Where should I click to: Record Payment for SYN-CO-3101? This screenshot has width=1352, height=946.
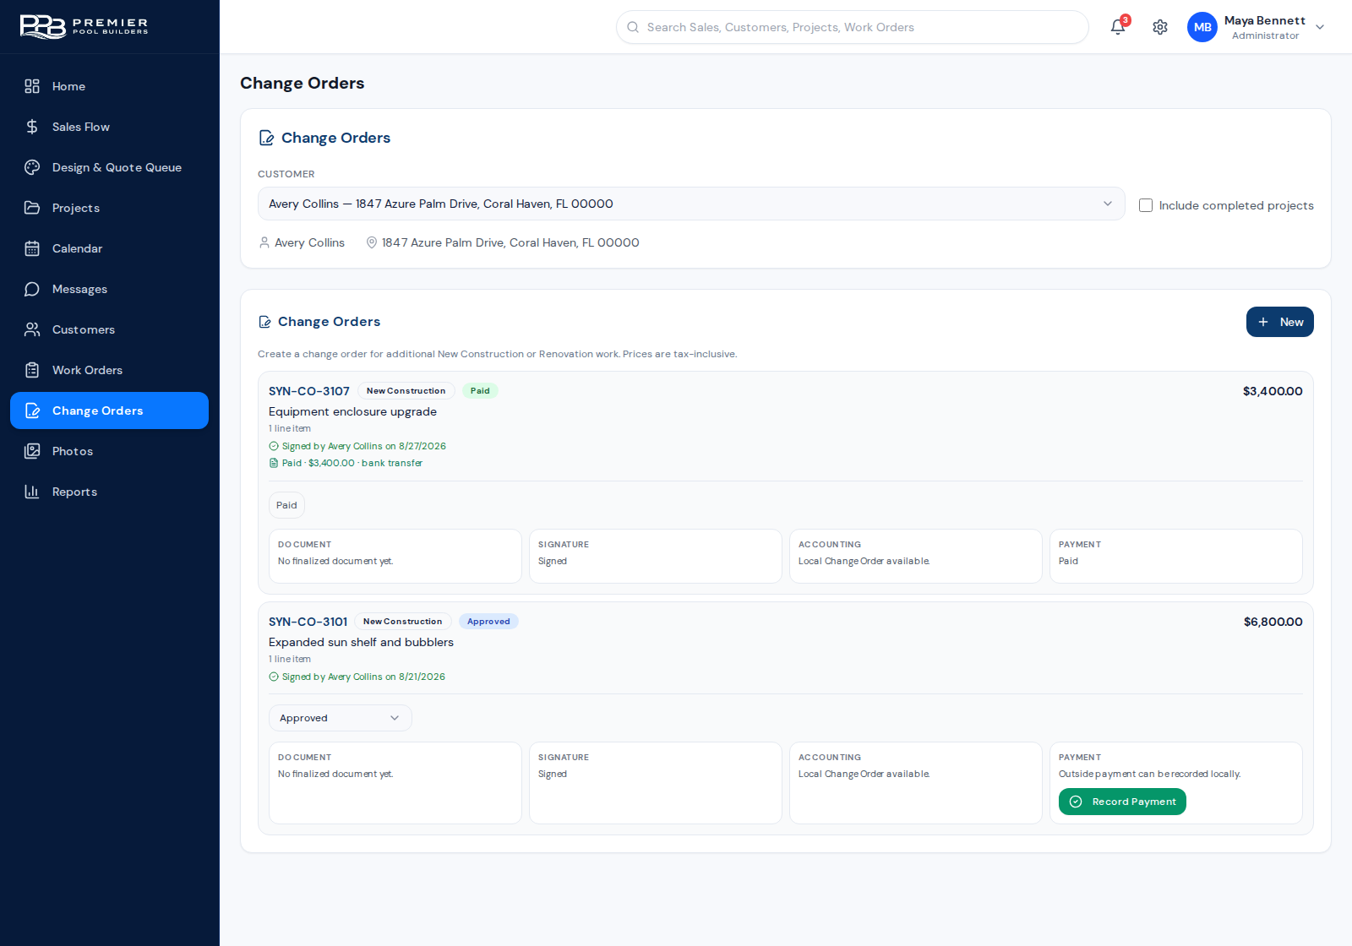1122,802
